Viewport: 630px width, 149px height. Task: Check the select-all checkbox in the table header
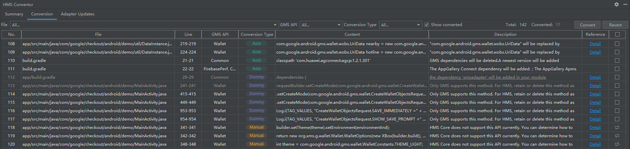coord(617,34)
